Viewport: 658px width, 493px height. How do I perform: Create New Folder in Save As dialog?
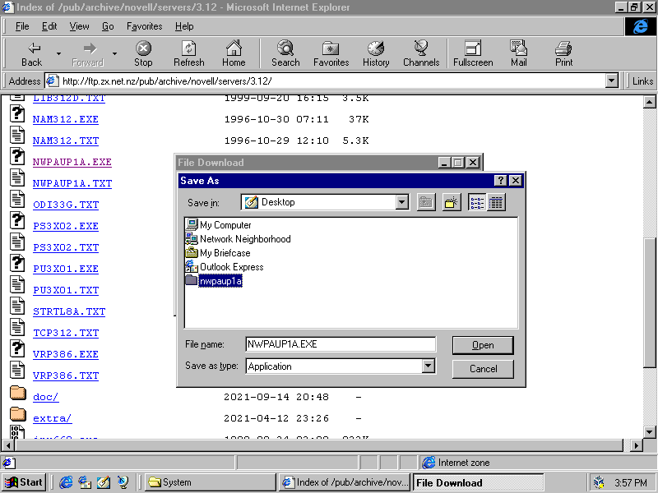click(x=451, y=202)
